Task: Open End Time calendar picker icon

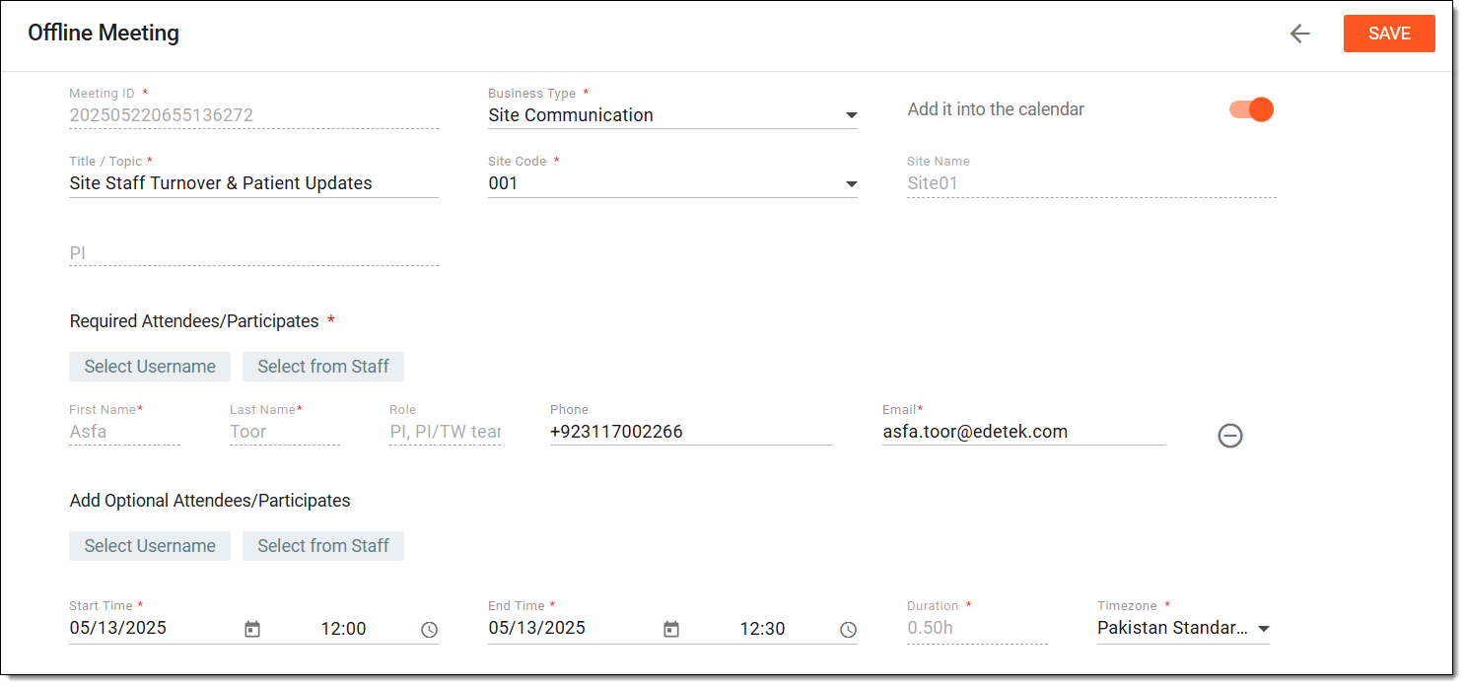Action: click(671, 629)
